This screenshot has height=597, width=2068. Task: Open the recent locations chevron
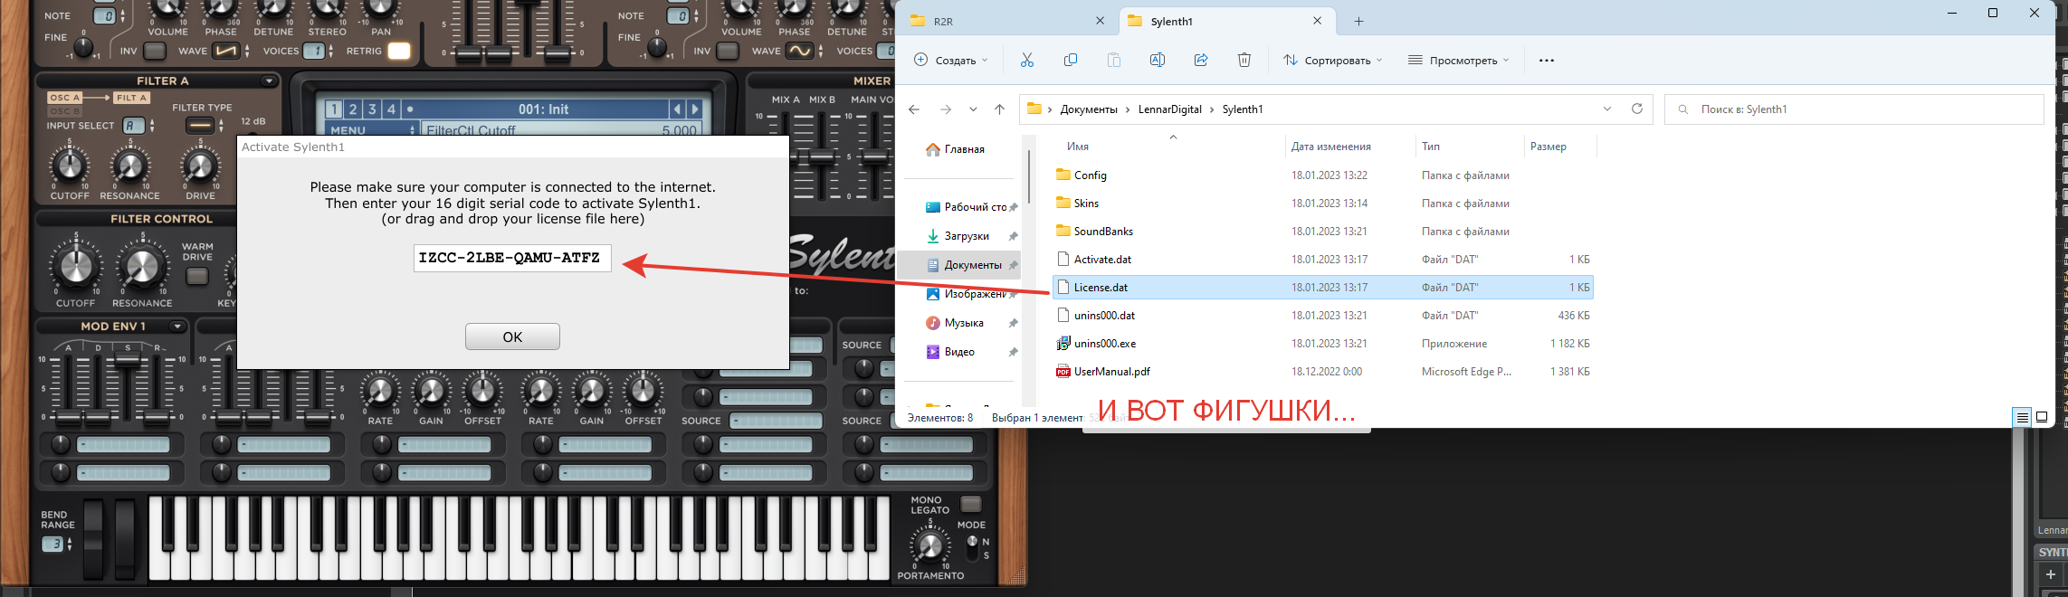[973, 109]
